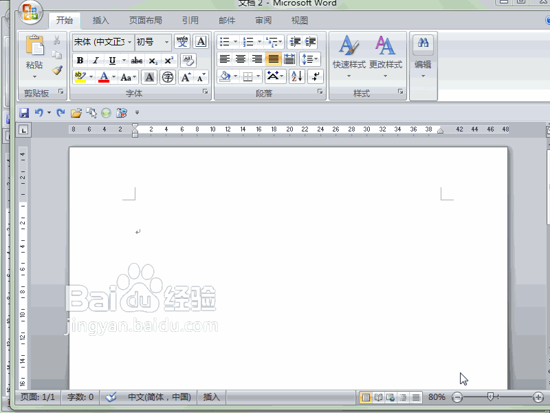Toggle center paragraph alignment
Viewport: 550px width, 413px height.
240,59
